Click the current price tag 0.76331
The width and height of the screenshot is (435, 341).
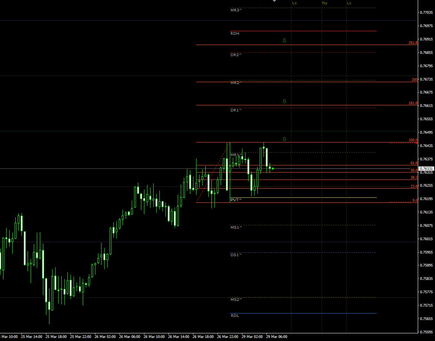coord(426,169)
